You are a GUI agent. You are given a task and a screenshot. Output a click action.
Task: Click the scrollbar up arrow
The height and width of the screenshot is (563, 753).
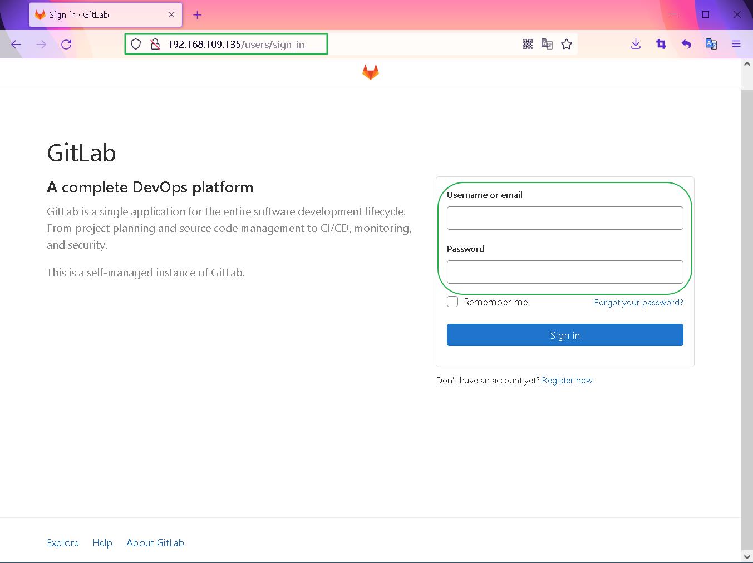pyautogui.click(x=747, y=64)
